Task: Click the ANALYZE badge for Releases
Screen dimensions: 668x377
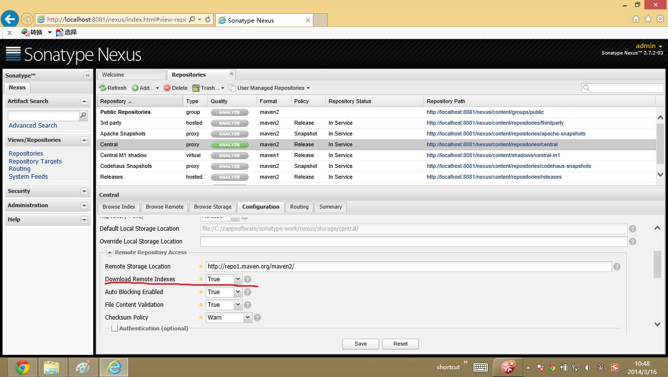Action: pos(229,177)
